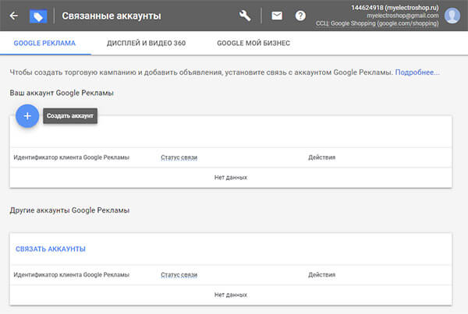468x314 pixels.
Task: Click the help question mark icon
Action: 300,16
